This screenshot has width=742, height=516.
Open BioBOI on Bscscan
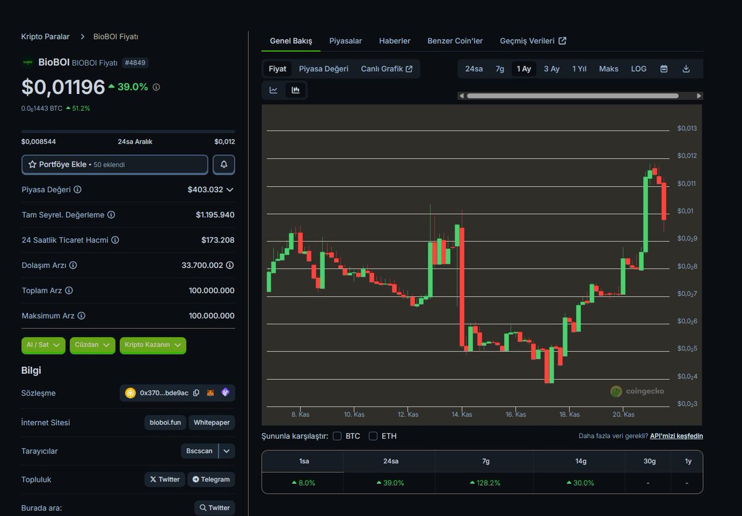point(199,450)
